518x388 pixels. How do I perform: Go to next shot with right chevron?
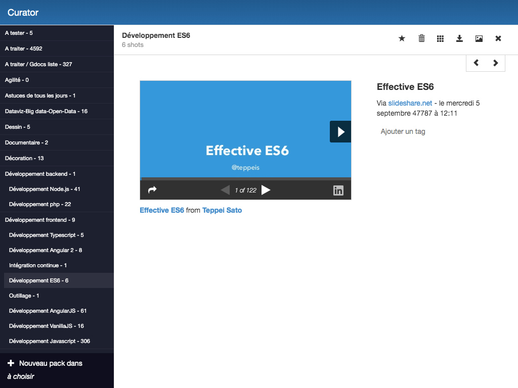pos(495,63)
